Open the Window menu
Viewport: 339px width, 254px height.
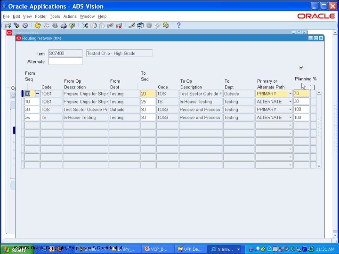click(87, 16)
